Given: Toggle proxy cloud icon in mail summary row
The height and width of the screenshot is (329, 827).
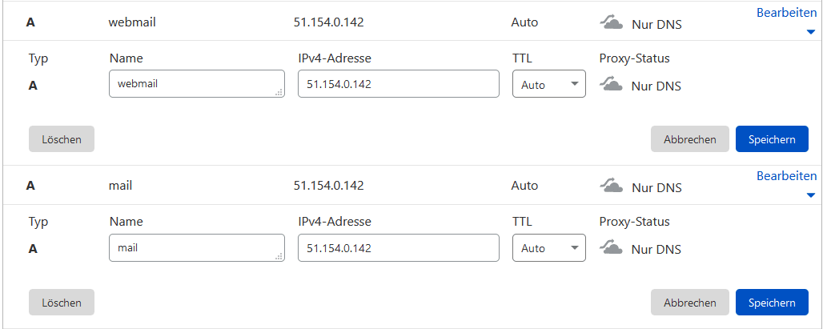Looking at the screenshot, I should point(612,186).
